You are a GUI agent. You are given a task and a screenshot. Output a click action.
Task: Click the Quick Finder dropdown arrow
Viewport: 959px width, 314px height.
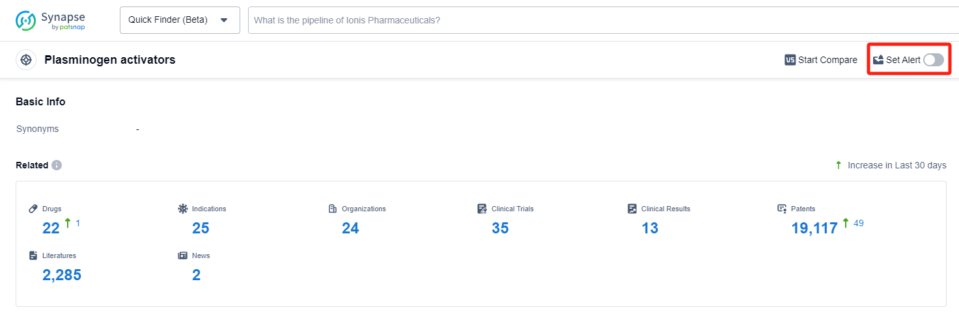tap(224, 20)
